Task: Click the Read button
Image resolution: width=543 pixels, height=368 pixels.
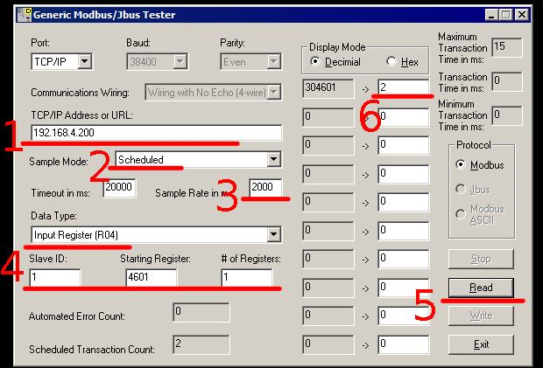Action: pos(481,288)
